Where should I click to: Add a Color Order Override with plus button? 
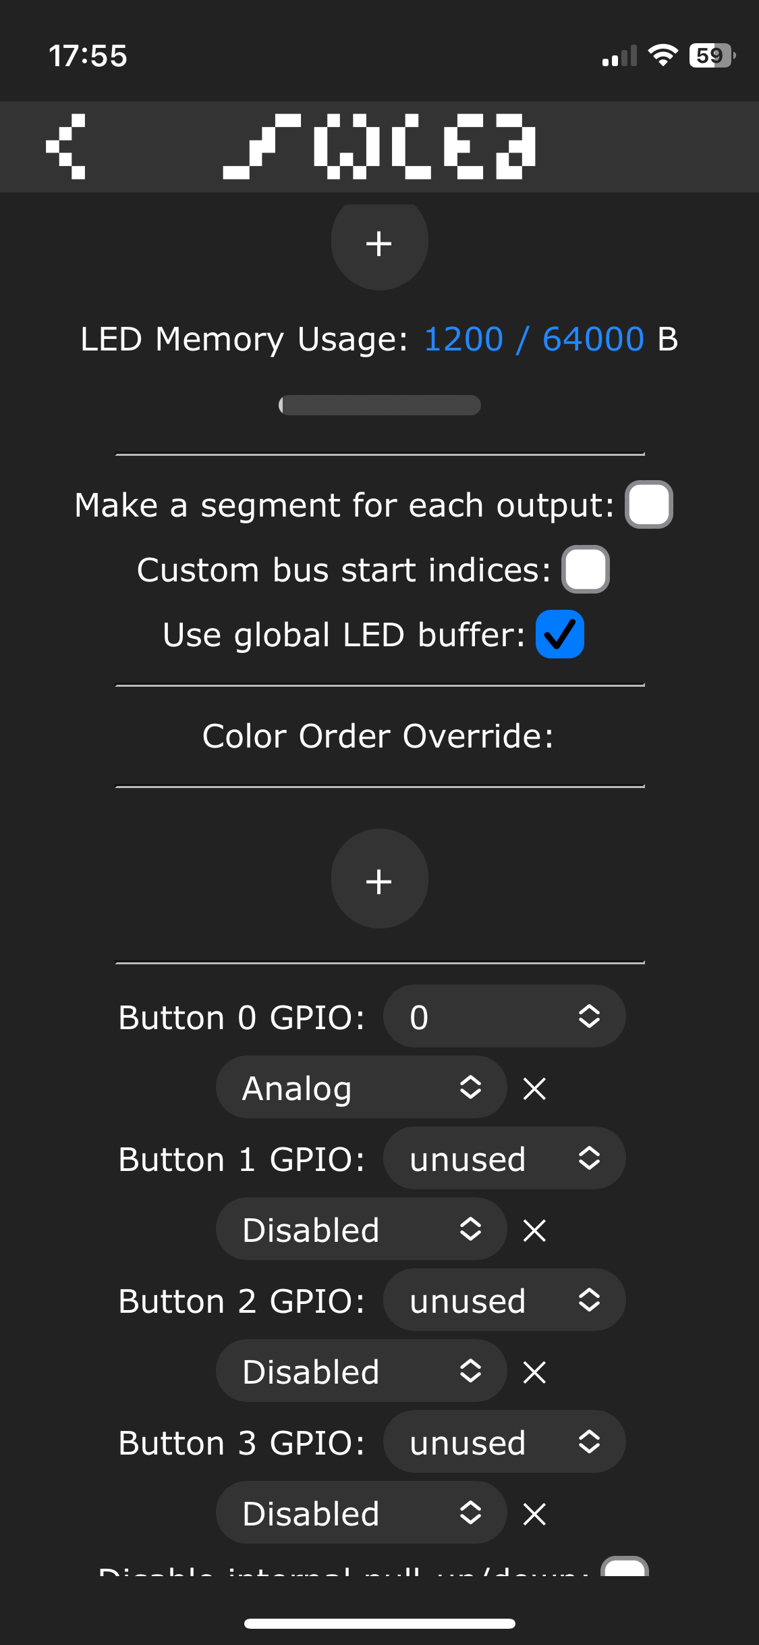(x=379, y=879)
